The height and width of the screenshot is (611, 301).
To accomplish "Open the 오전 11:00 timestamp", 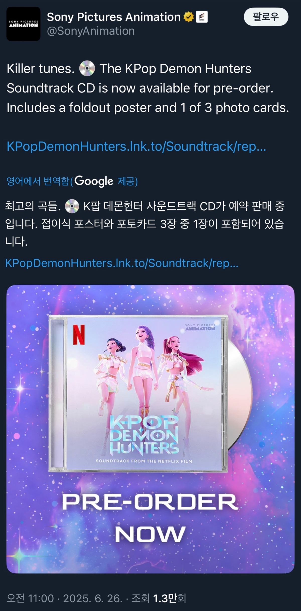I will (30, 598).
